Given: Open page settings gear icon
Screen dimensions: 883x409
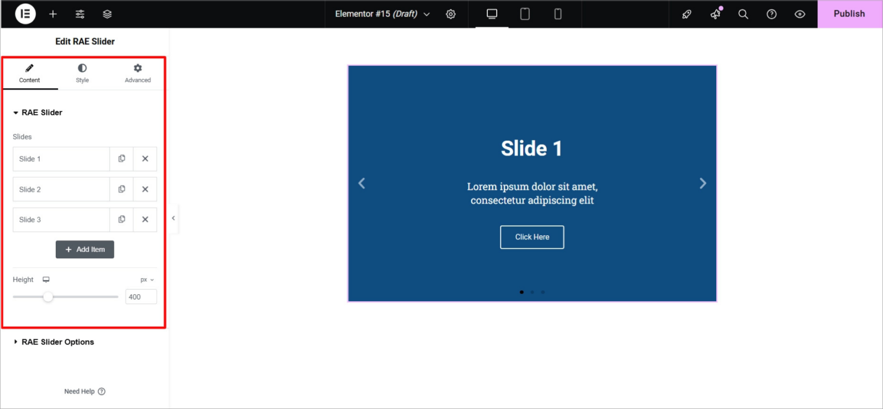Looking at the screenshot, I should 451,14.
